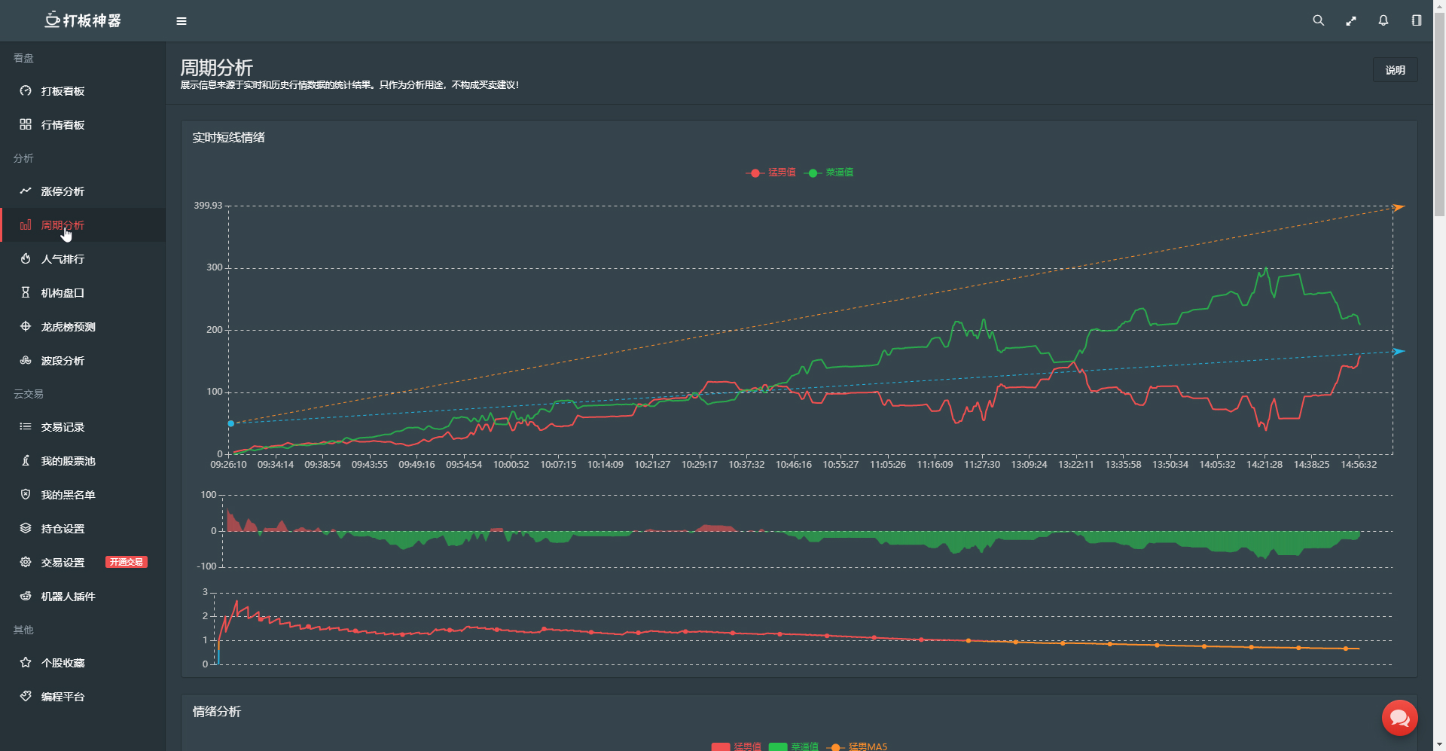Open notifications bell icon
The height and width of the screenshot is (751, 1446).
click(1383, 20)
